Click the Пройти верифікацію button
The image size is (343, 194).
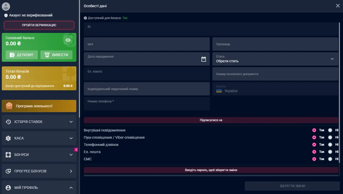point(39,25)
